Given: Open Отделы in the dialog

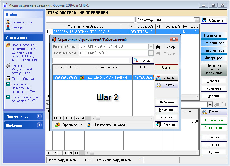Looking at the screenshot, I should point(166,77).
